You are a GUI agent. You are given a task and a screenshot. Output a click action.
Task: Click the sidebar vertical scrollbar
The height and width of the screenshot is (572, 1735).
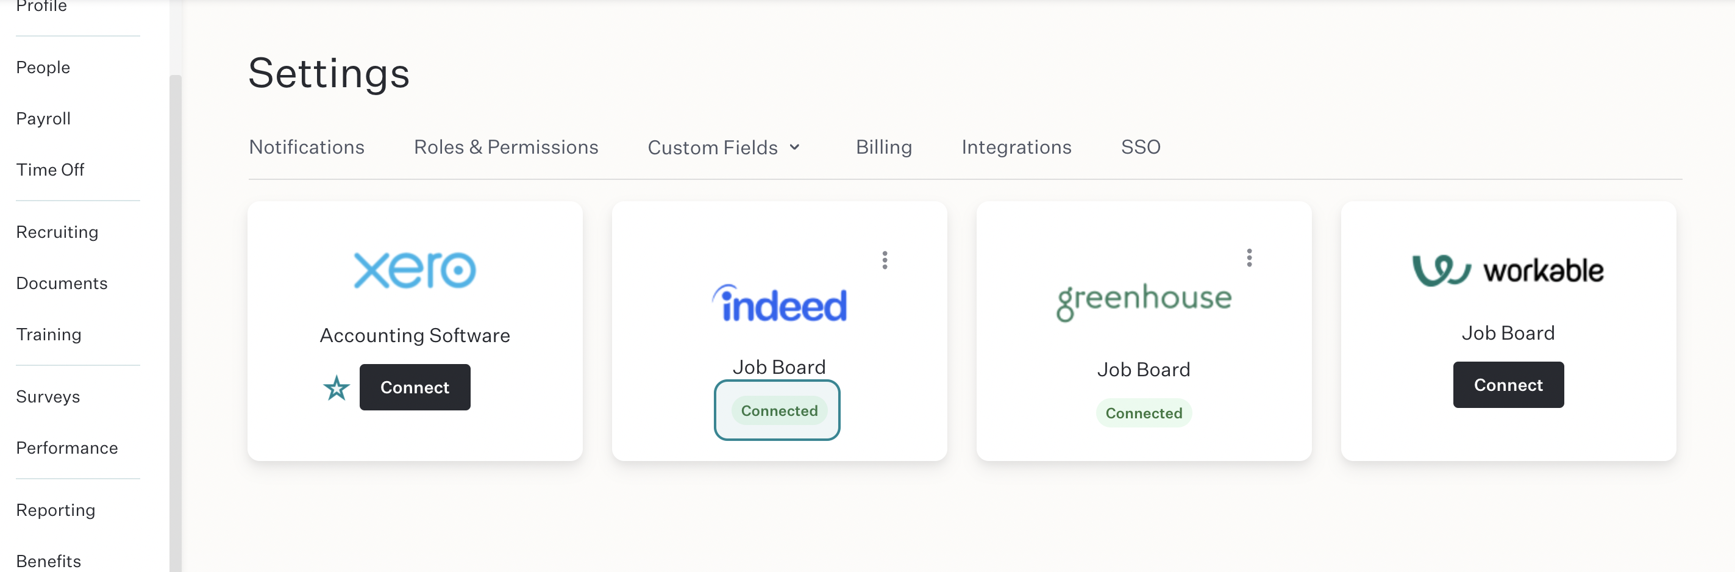click(176, 323)
